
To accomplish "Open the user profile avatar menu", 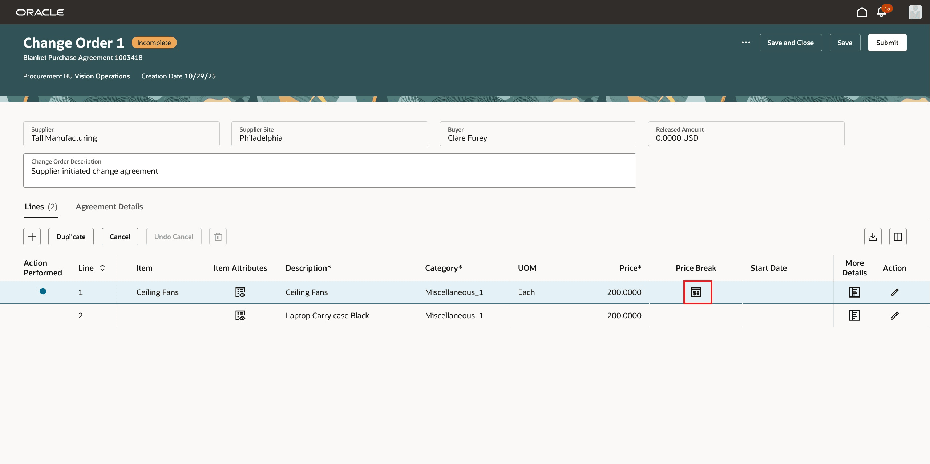I will click(915, 12).
